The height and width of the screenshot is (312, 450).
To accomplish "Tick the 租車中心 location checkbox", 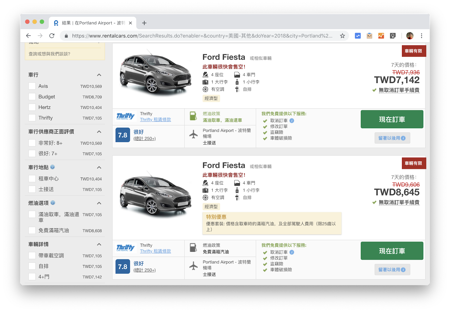I will (x=32, y=179).
